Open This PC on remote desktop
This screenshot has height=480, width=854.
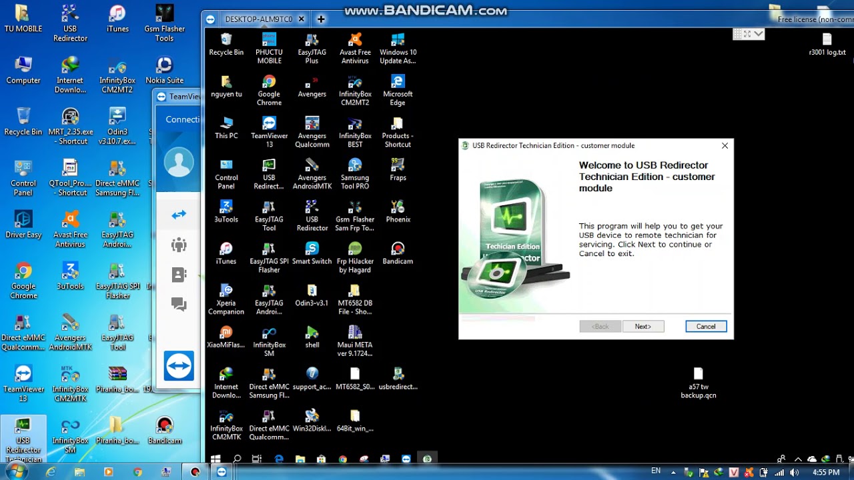click(226, 128)
